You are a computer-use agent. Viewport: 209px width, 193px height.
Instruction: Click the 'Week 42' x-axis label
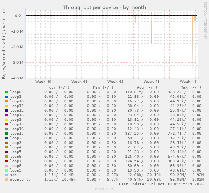point(115,82)
